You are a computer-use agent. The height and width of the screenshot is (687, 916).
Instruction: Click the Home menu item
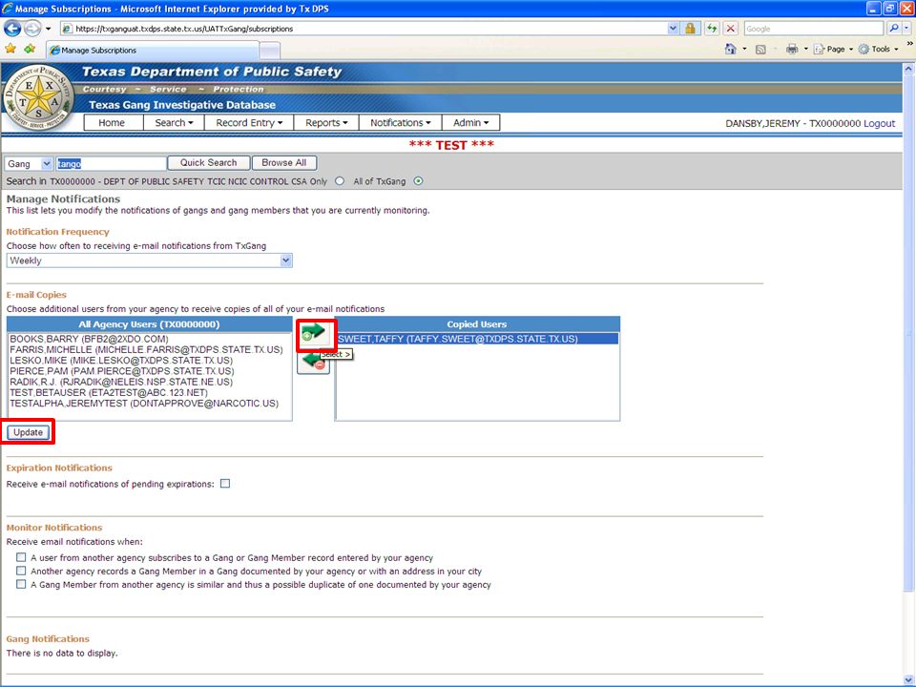click(112, 123)
